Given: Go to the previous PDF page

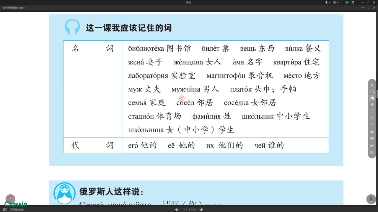Looking at the screenshot, I should pyautogui.click(x=177, y=210).
